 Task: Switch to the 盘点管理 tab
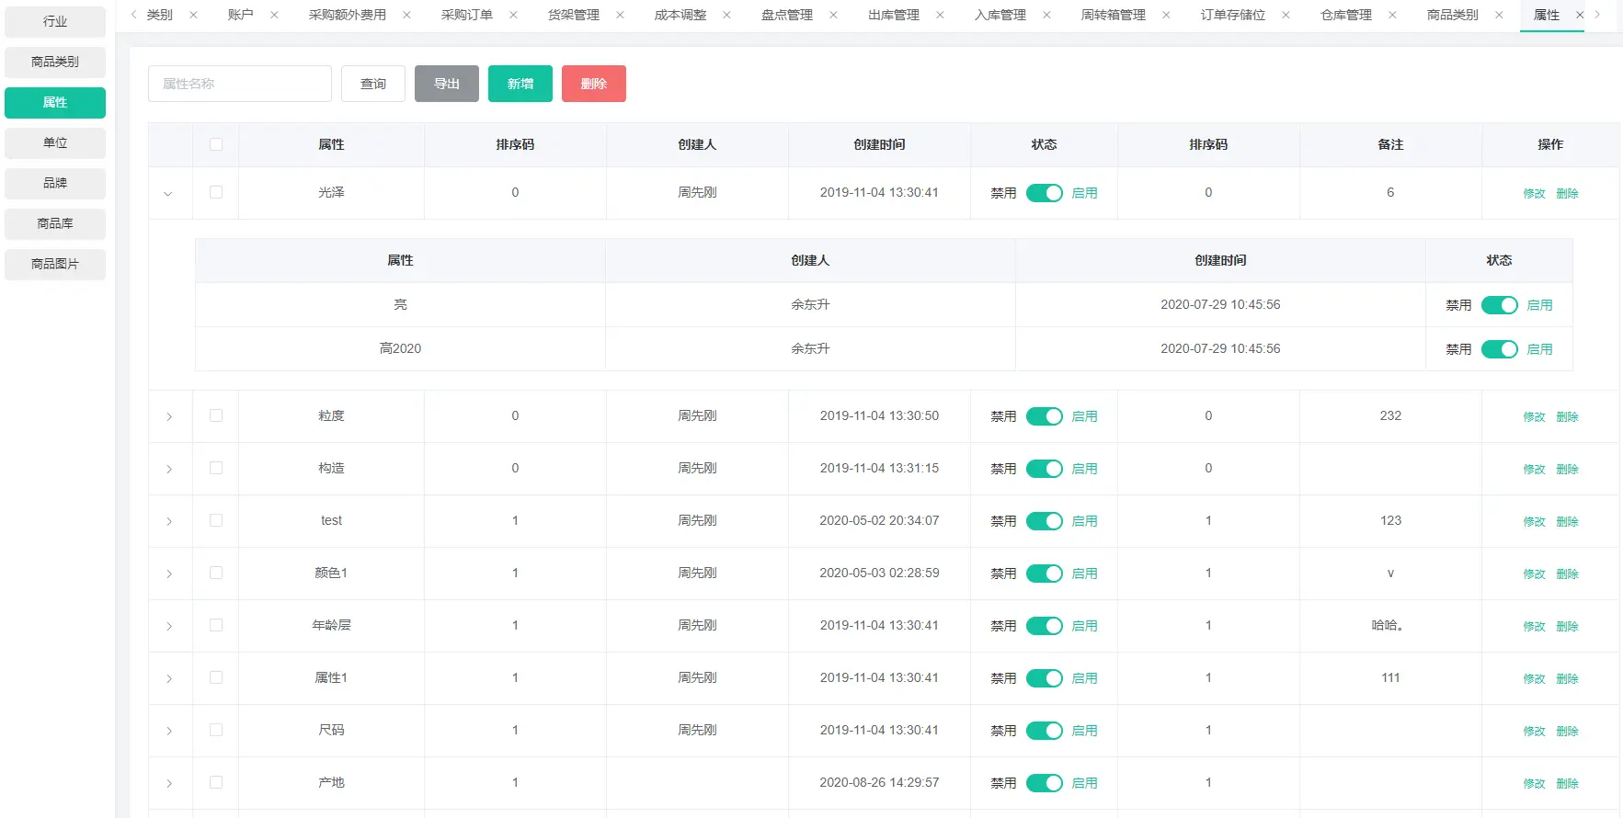coord(787,15)
